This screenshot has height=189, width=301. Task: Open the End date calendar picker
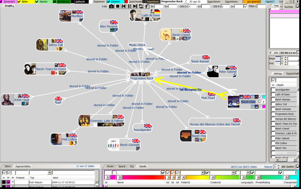point(278,63)
